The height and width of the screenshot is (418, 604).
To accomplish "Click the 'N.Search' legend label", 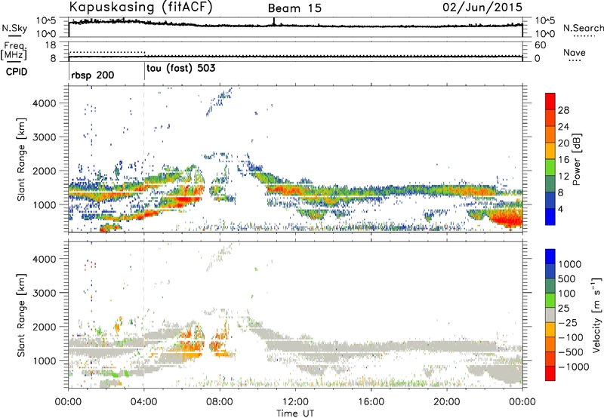I will (x=583, y=28).
